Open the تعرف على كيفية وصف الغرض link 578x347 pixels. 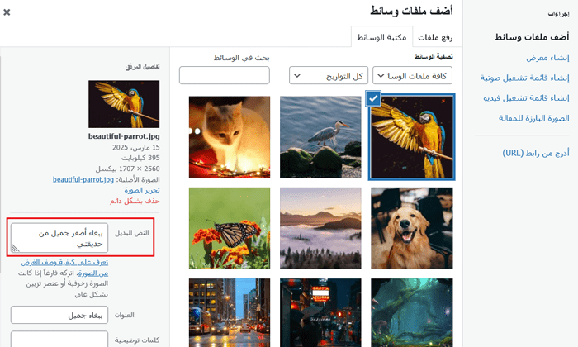64,262
